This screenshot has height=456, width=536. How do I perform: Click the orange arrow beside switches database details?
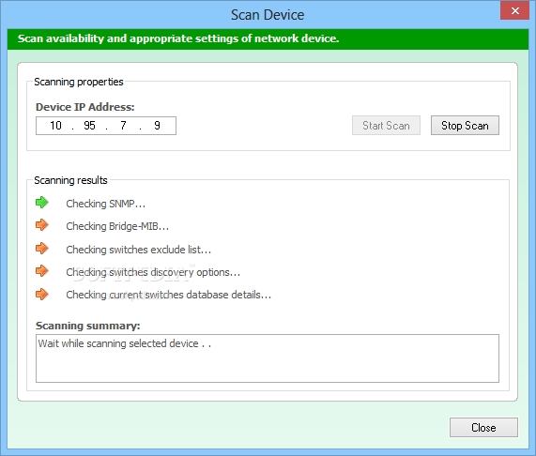point(42,294)
